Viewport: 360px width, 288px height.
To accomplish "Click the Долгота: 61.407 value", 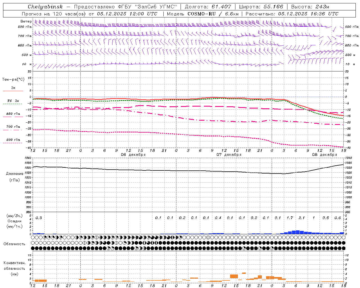I will (208, 6).
